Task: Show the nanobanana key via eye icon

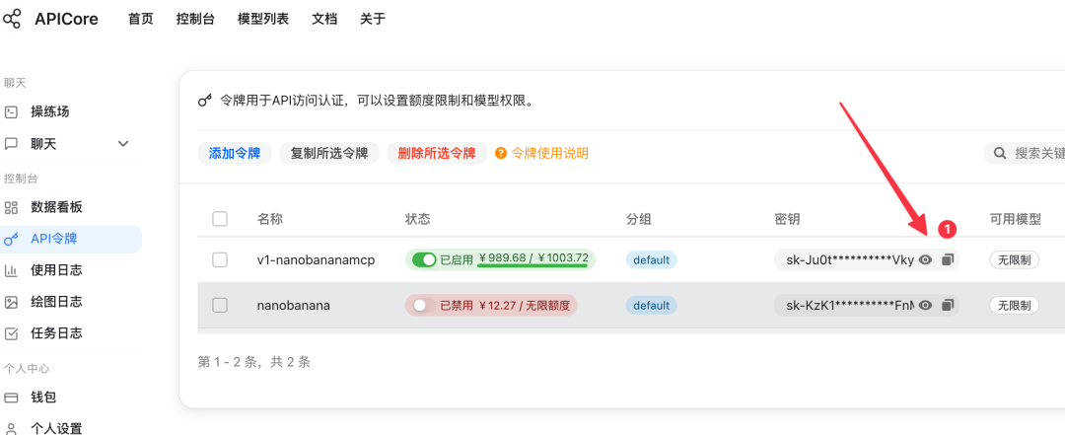Action: 925,305
